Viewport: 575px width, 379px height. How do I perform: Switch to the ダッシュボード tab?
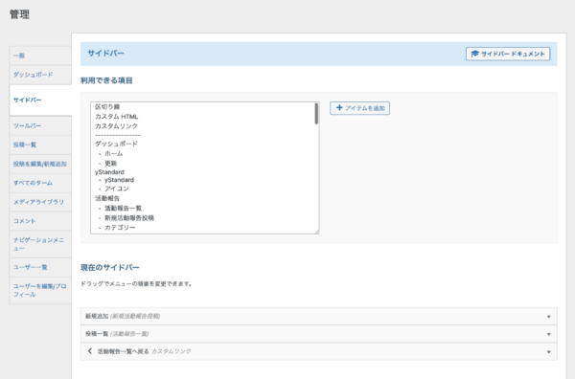40,75
